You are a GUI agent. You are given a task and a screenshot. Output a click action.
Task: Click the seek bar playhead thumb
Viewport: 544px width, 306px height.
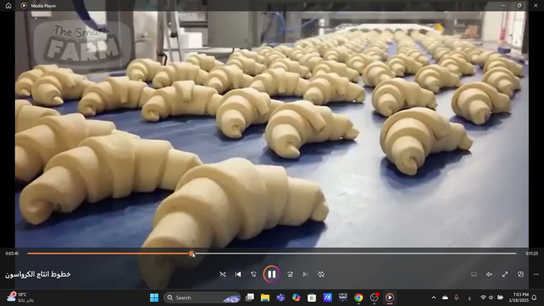point(192,253)
